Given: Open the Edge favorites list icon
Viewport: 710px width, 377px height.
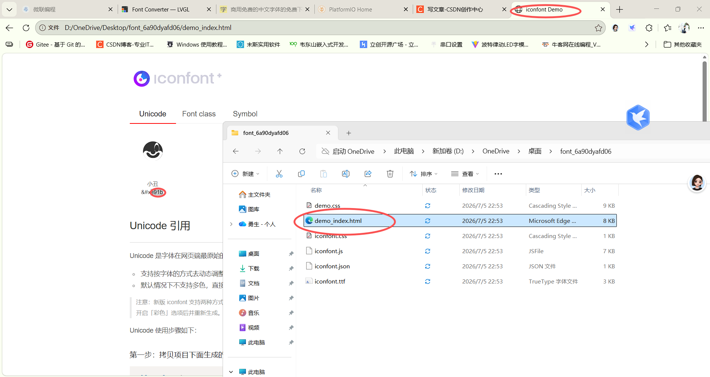Looking at the screenshot, I should pos(667,28).
